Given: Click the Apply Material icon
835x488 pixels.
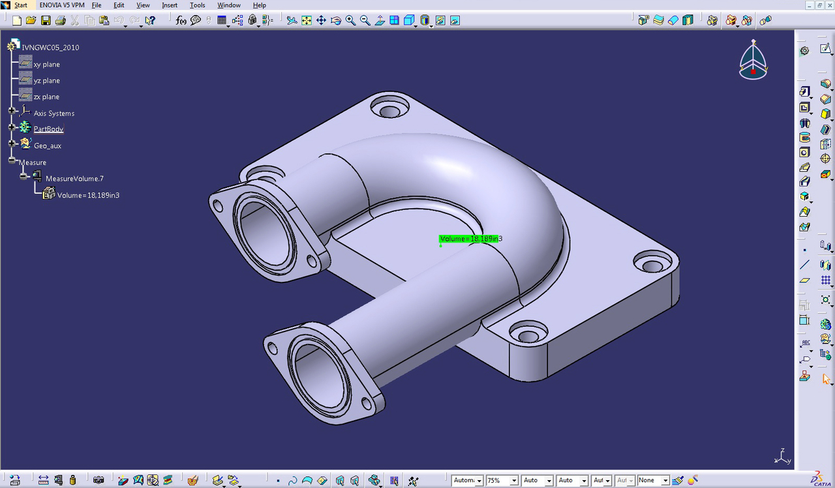Looking at the screenshot, I should coord(192,480).
